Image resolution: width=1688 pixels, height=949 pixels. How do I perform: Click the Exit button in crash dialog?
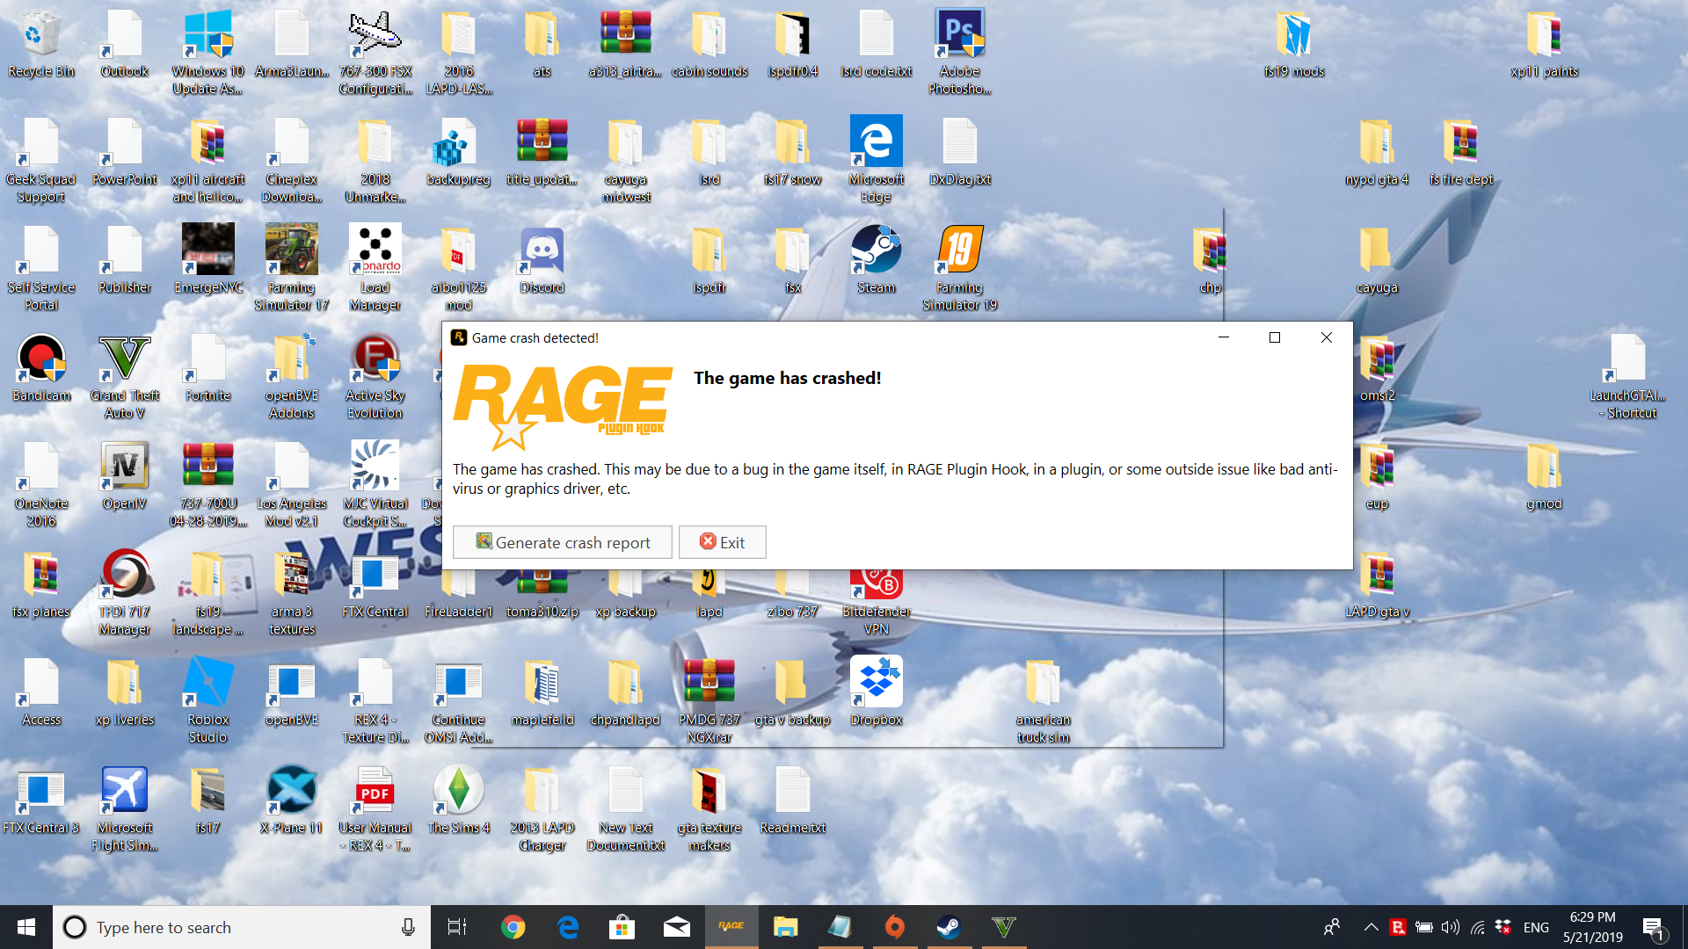(722, 542)
